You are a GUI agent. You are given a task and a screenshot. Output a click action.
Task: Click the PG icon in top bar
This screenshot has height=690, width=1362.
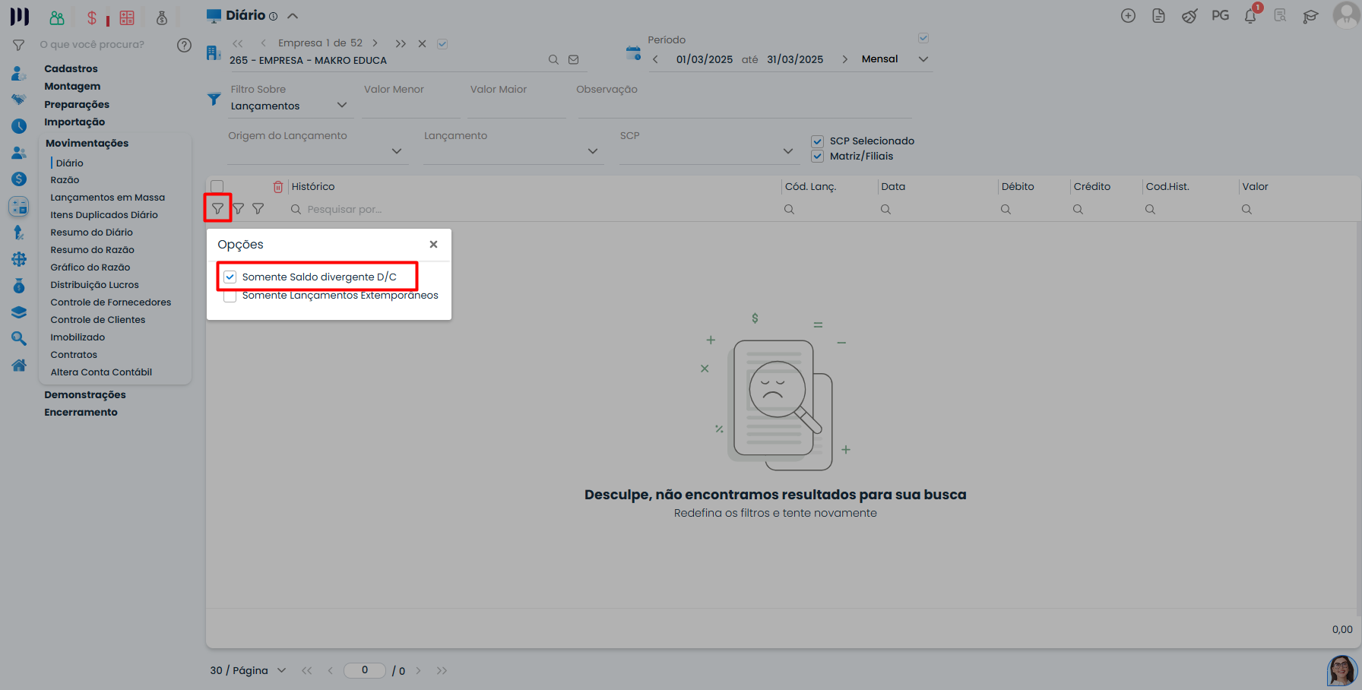tap(1220, 16)
